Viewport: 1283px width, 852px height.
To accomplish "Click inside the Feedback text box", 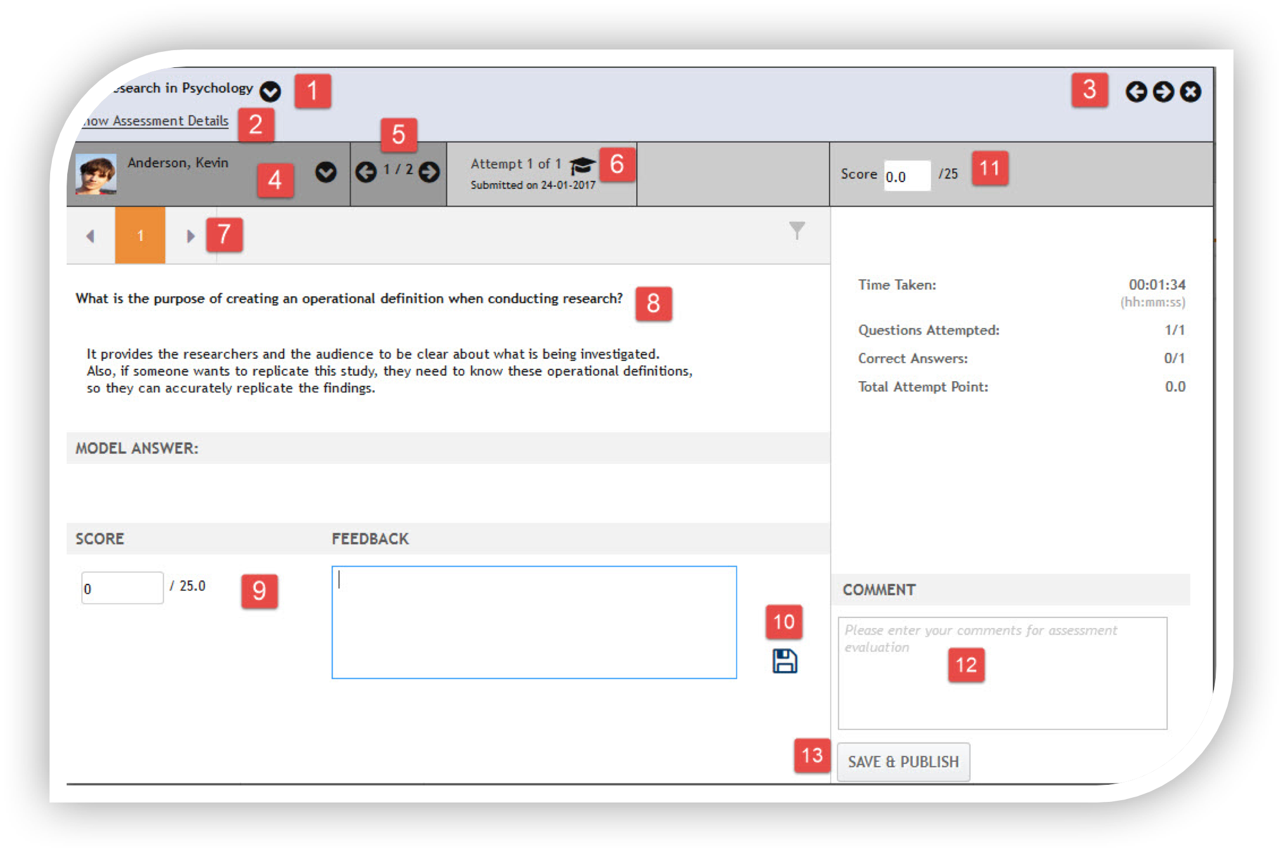I will click(534, 622).
